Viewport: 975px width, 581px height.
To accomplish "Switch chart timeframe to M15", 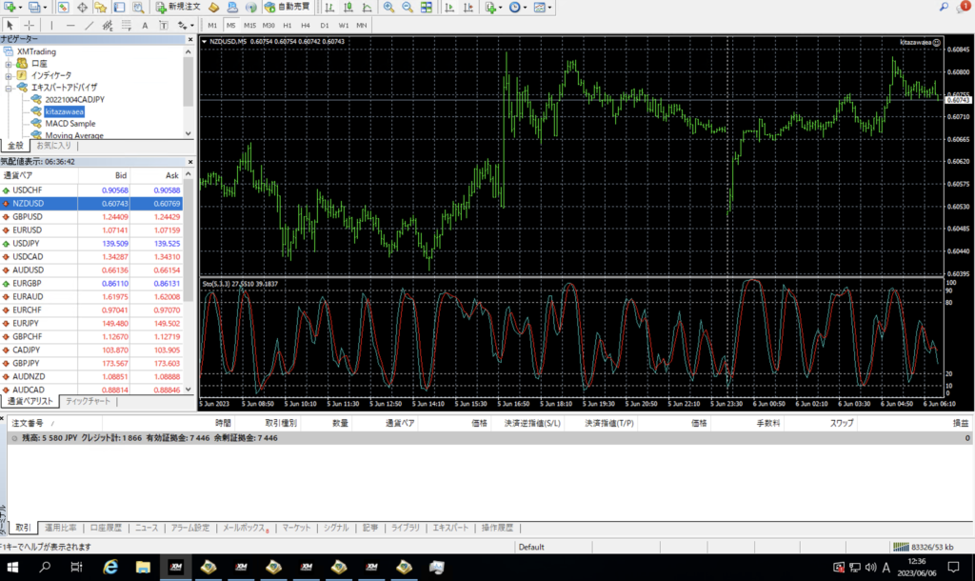I will coord(249,24).
